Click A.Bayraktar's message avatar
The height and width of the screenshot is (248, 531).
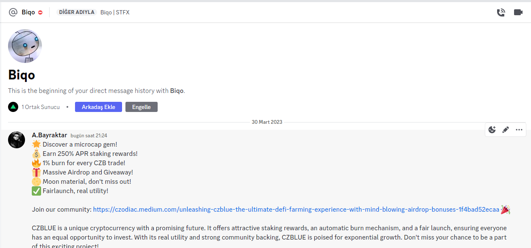[x=17, y=140]
